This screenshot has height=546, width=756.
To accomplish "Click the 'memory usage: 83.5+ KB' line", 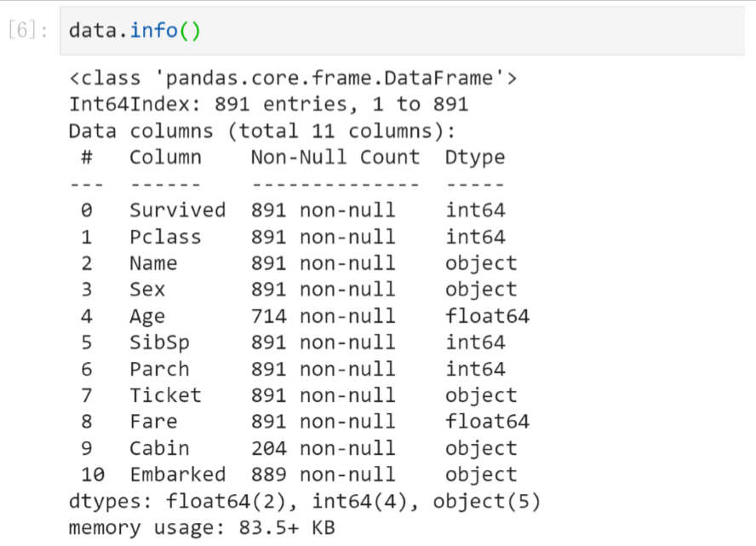I will tap(202, 527).
